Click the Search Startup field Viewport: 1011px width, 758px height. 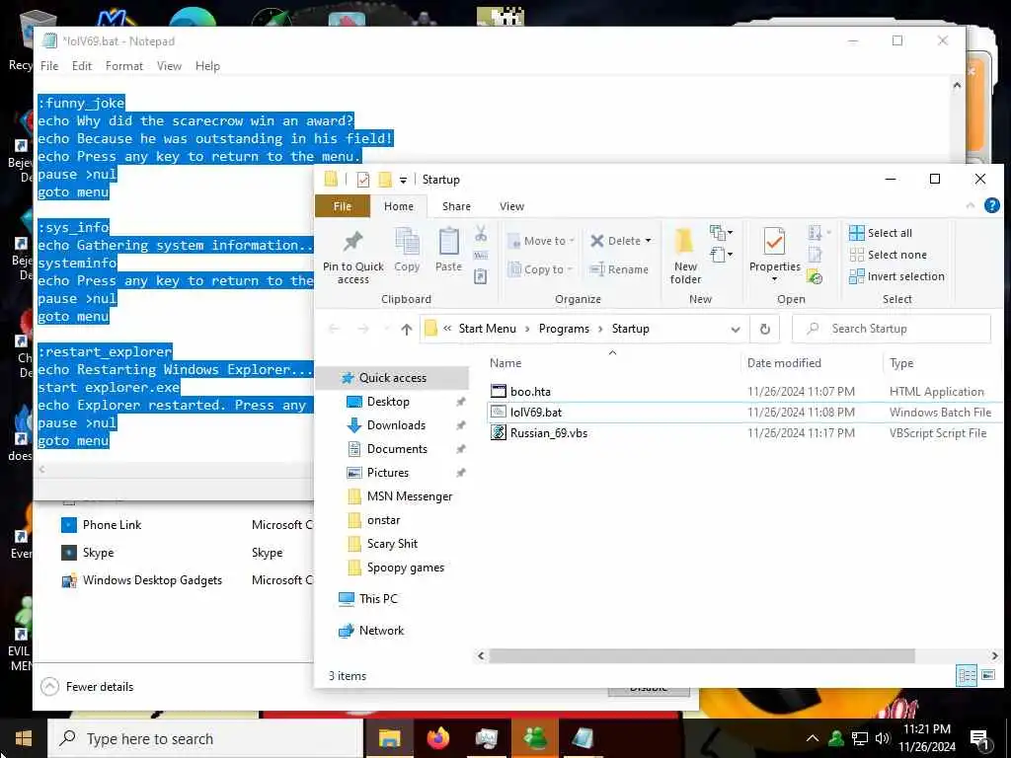click(x=892, y=329)
